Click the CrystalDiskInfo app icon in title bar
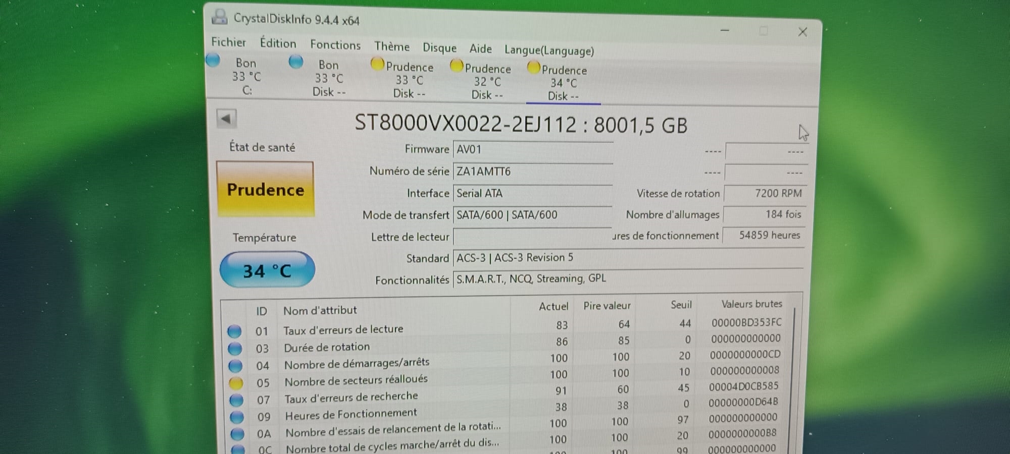Viewport: 1010px width, 454px height. pos(219,17)
